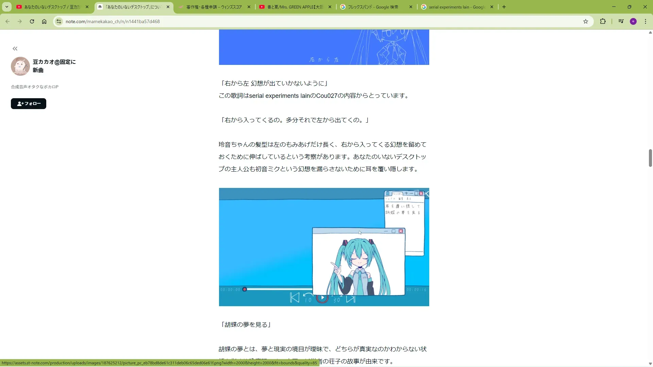Viewport: 653px width, 367px height.
Task: Click the browser back arrow icon
Action: click(7, 21)
